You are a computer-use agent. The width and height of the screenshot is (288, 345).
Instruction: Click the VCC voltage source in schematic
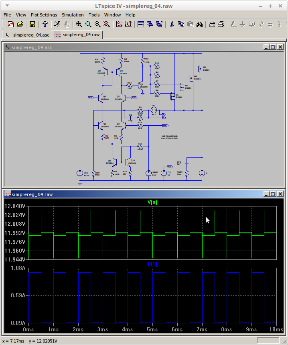(x=80, y=174)
